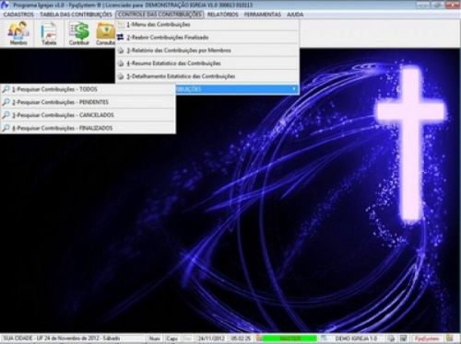
Task: Choose 2-Pesquisar Contribuições - PENDENTES
Action: coord(88,102)
